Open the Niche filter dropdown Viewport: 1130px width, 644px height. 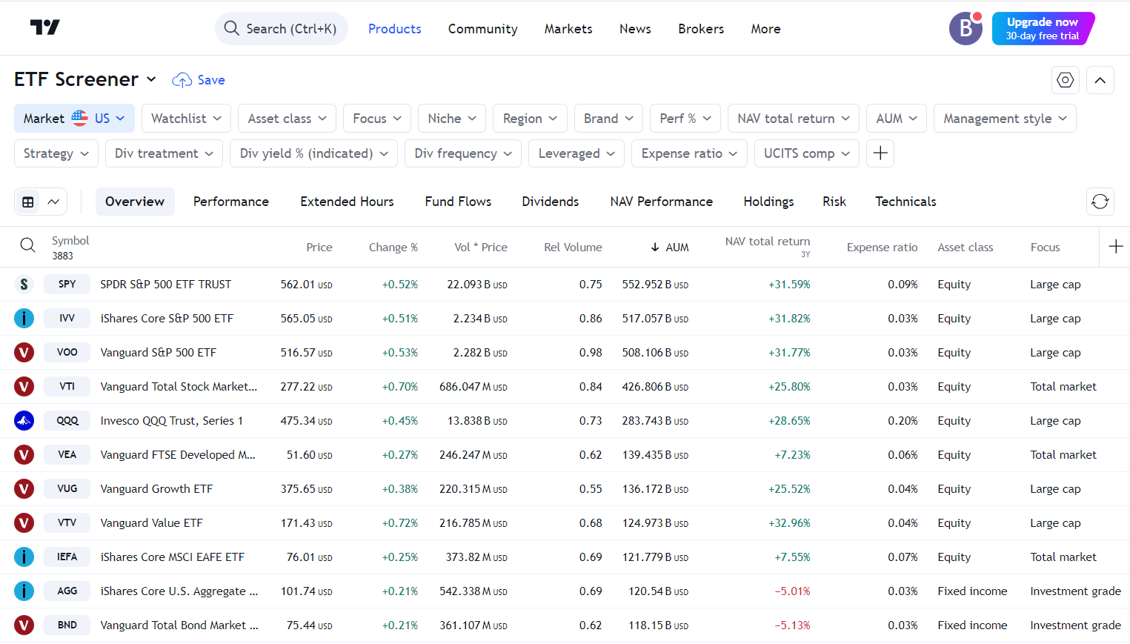click(x=452, y=119)
